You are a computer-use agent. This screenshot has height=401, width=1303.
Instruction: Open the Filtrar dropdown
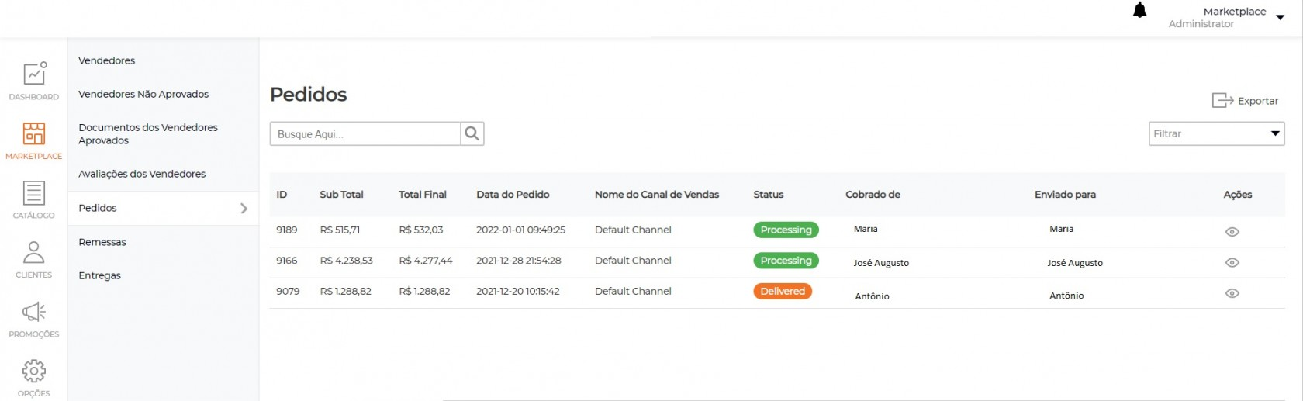(x=1215, y=133)
